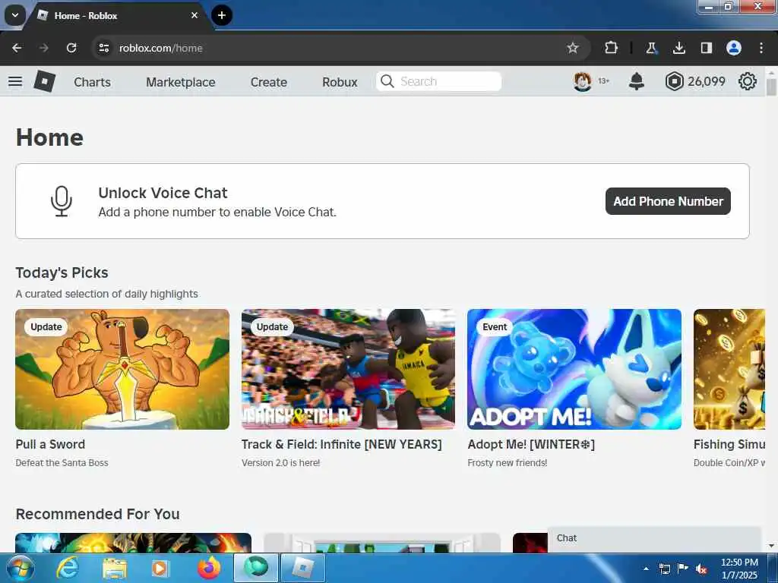
Task: Reload the Roblox page
Action: pos(71,48)
